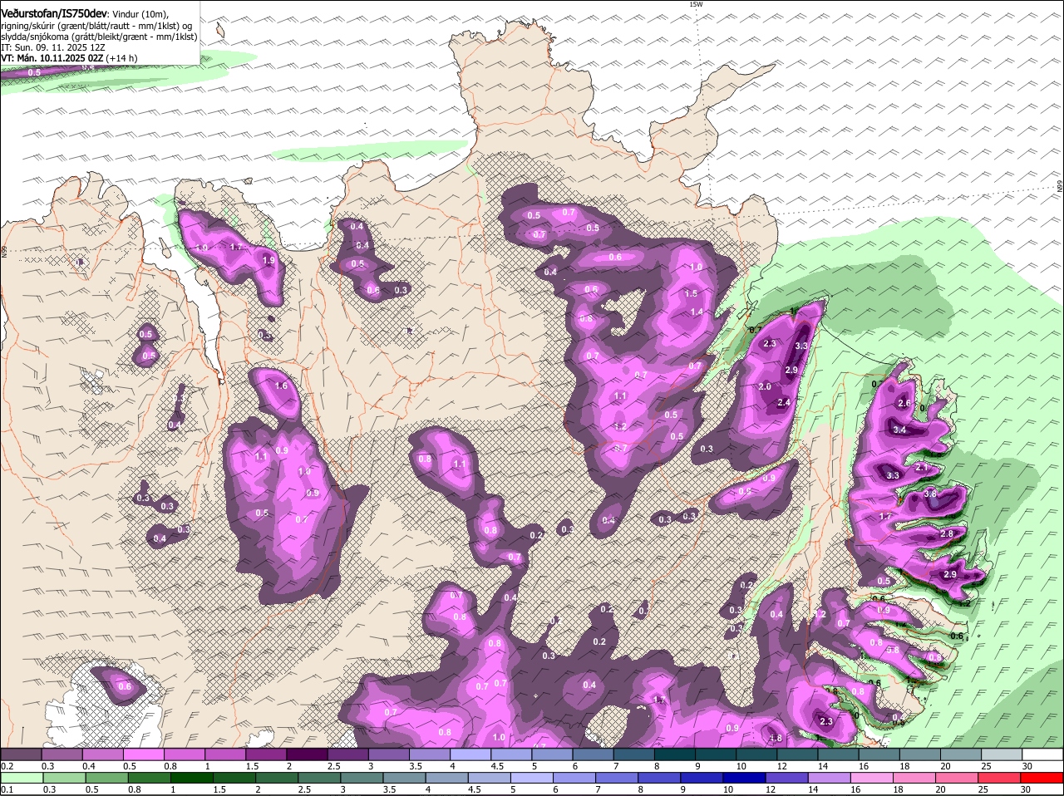The image size is (1064, 796).
Task: Pick the darkest purple 2 swatch in upper legend
Action: click(307, 754)
